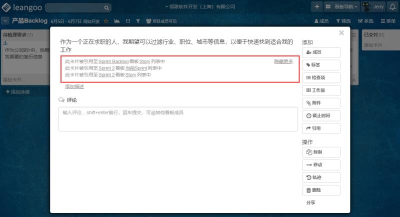
Task: Open the notifications bell
Action: coord(393,7)
